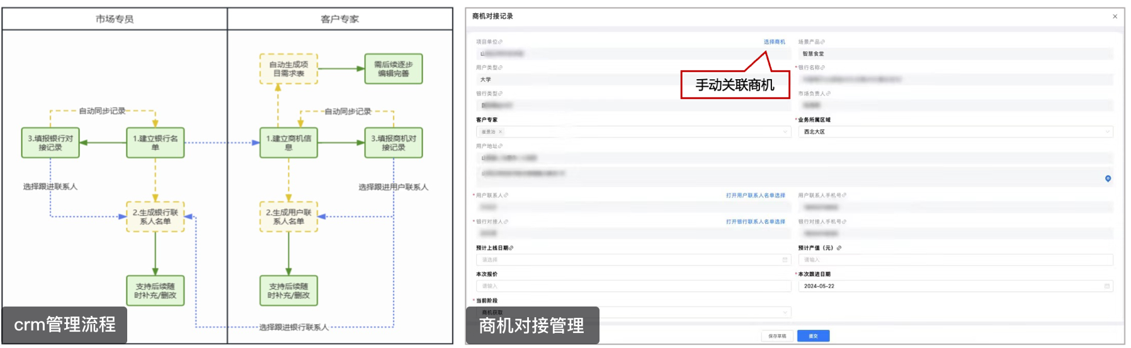
Task: Click the 本次跟进日期 field showing 2024-05-22
Action: tap(955, 286)
